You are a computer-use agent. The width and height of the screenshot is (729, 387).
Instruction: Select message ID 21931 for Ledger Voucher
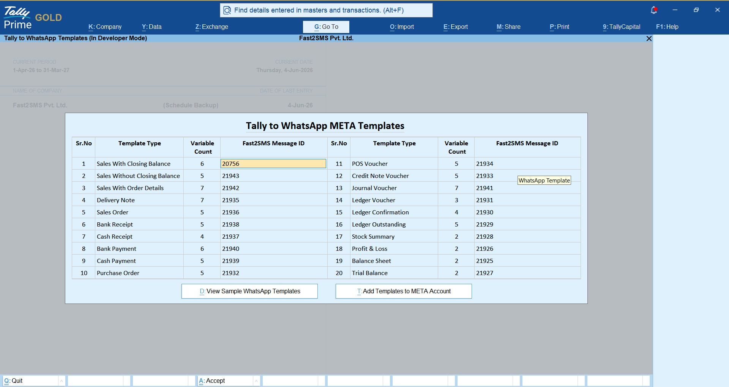coord(527,200)
